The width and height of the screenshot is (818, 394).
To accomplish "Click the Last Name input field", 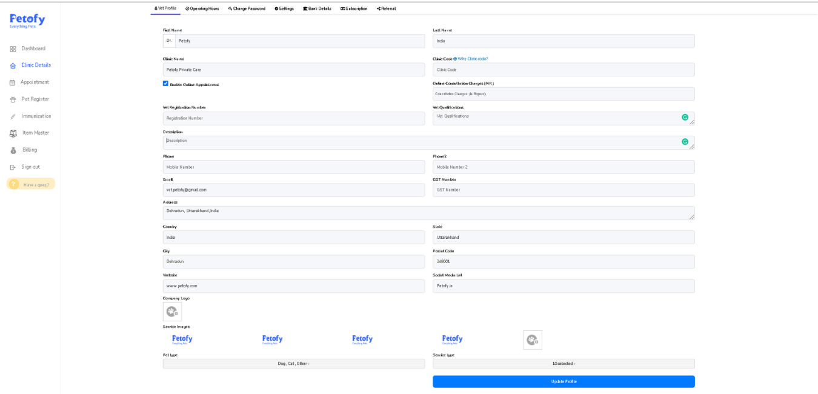I will (x=564, y=41).
